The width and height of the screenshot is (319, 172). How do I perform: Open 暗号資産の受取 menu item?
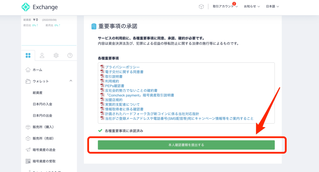point(44,161)
